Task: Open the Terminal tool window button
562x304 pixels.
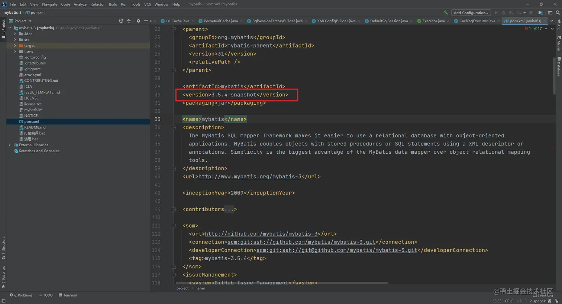Action: point(68,295)
